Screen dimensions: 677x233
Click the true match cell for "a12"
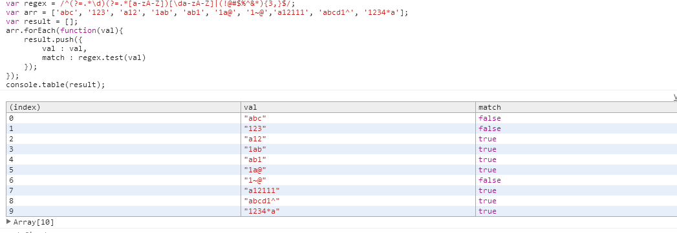click(576, 139)
